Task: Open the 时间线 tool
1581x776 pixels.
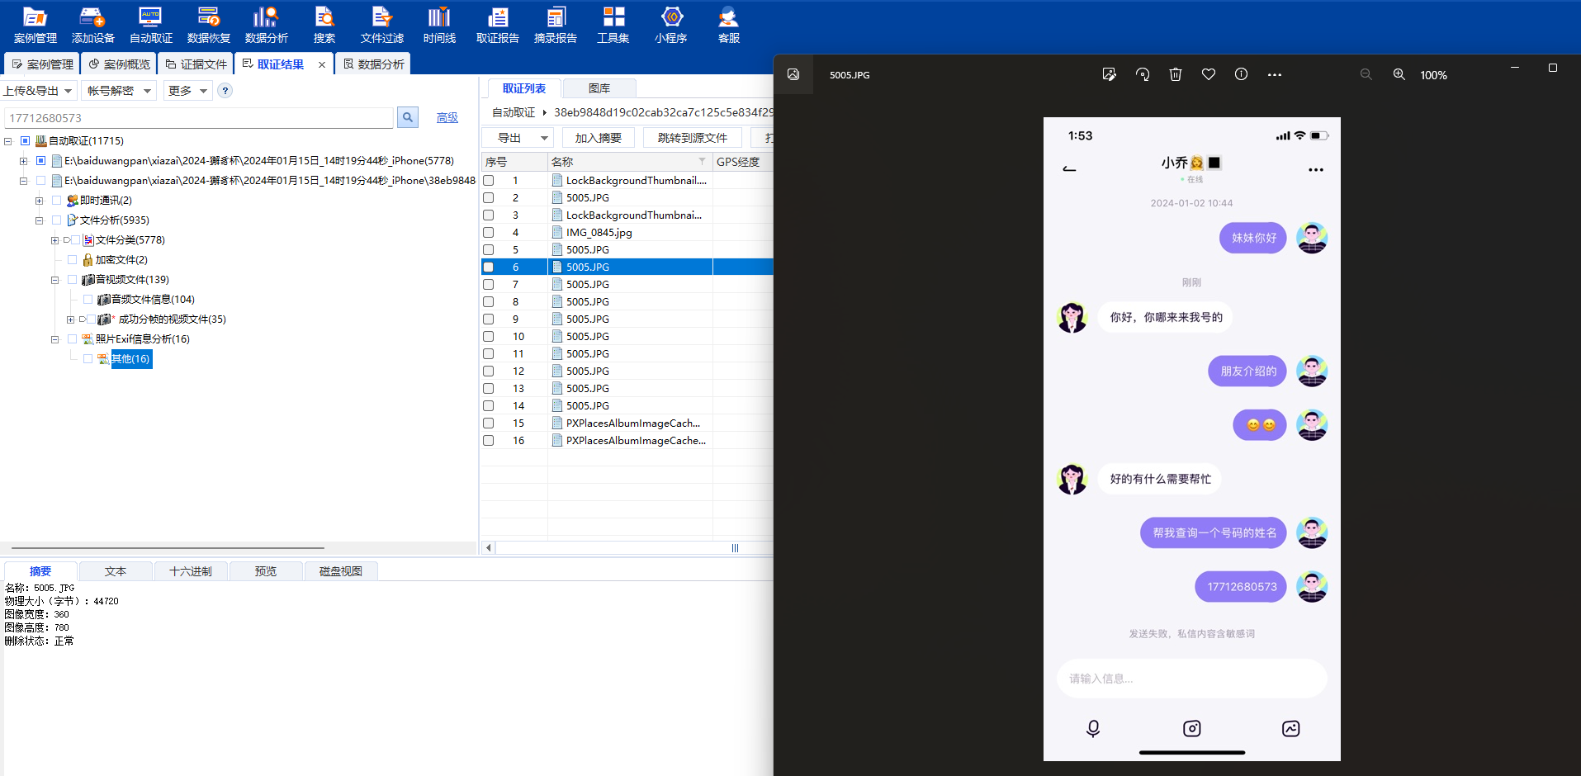Action: [x=439, y=25]
